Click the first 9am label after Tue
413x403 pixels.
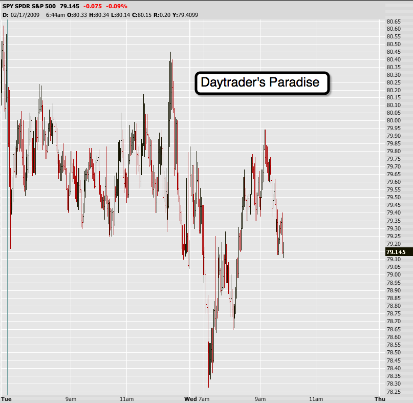[x=71, y=399]
